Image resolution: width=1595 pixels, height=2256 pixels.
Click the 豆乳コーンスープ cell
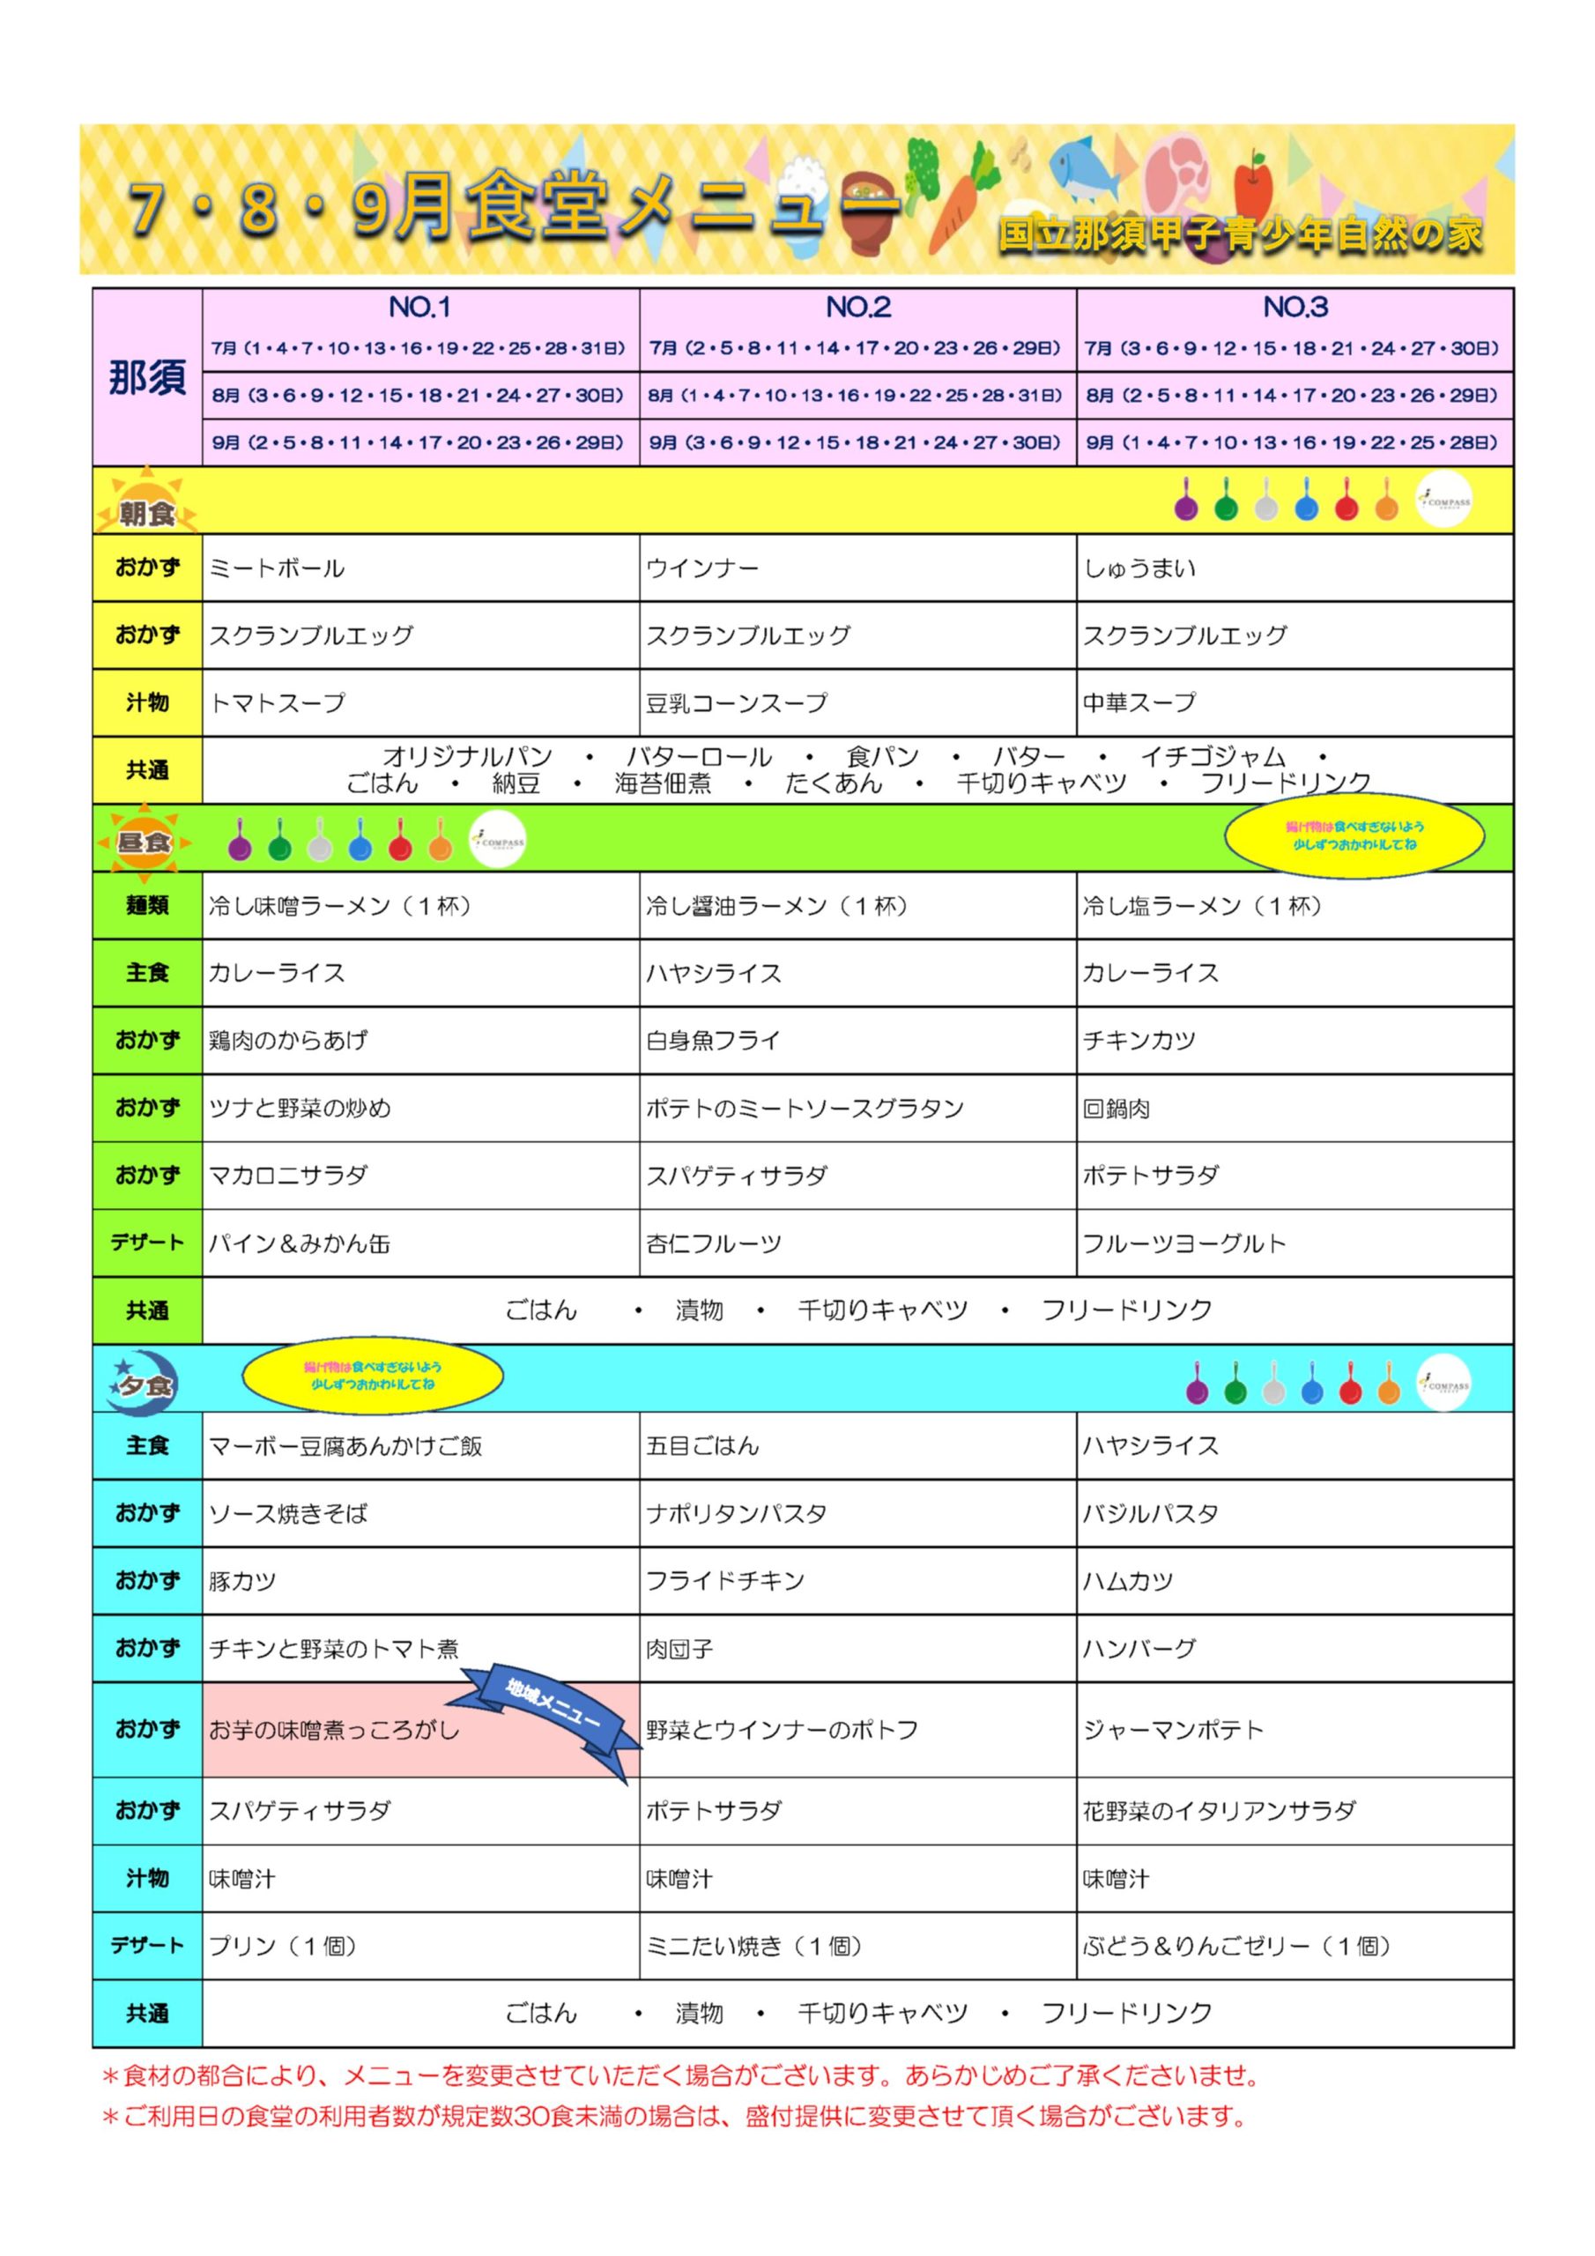pyautogui.click(x=858, y=703)
